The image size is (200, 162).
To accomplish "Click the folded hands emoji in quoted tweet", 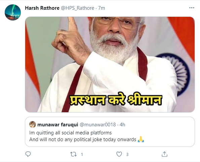I will point(141,139).
